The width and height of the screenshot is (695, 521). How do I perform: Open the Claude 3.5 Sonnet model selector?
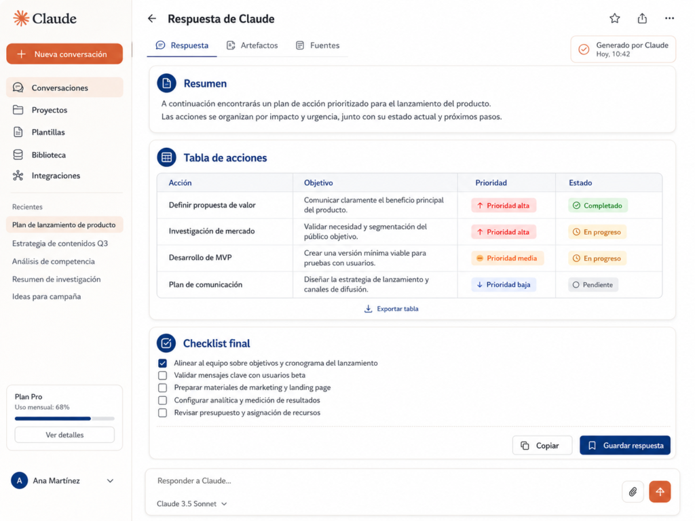(192, 504)
